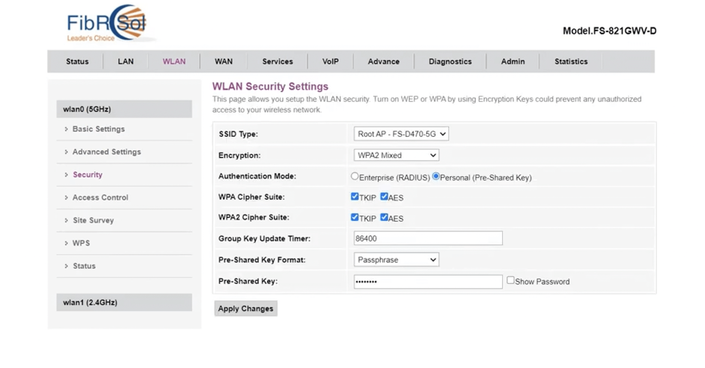Screen dimensions: 705x368
Task: Enable the Show Password checkbox
Action: (x=510, y=281)
